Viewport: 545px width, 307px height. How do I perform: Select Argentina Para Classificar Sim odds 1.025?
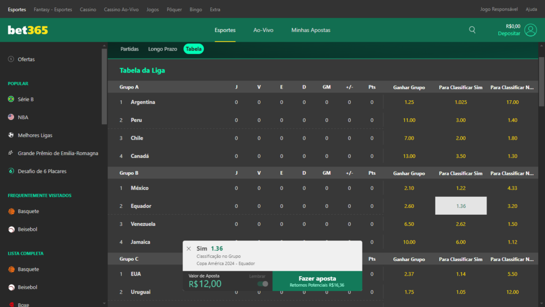461,102
